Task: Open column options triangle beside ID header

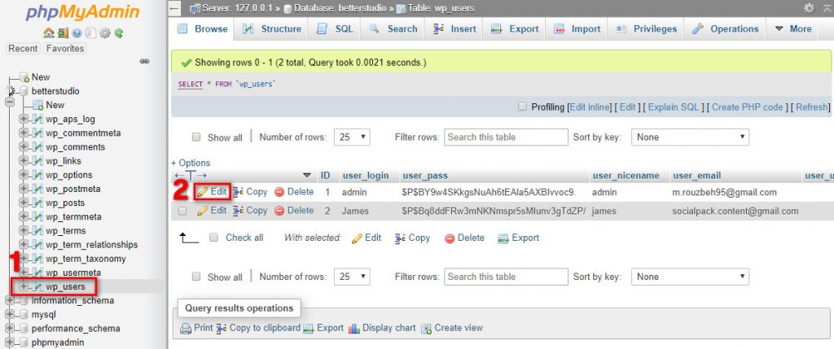Action: (x=307, y=175)
